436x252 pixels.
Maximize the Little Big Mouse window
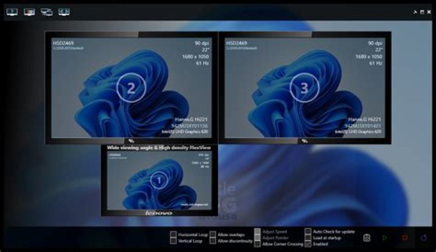pos(422,12)
